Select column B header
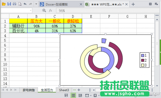 36,16
